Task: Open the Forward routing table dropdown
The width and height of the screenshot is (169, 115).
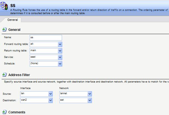Action: tap(60, 44)
